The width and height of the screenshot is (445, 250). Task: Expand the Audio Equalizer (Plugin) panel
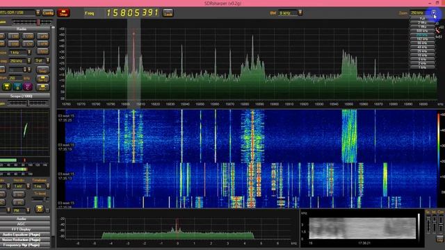tap(25, 235)
